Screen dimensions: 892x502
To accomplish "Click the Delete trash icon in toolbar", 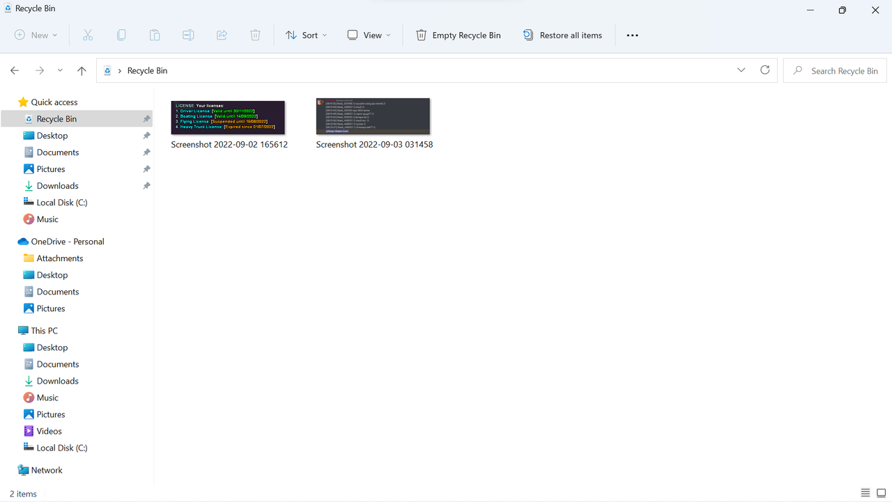I will tap(255, 35).
